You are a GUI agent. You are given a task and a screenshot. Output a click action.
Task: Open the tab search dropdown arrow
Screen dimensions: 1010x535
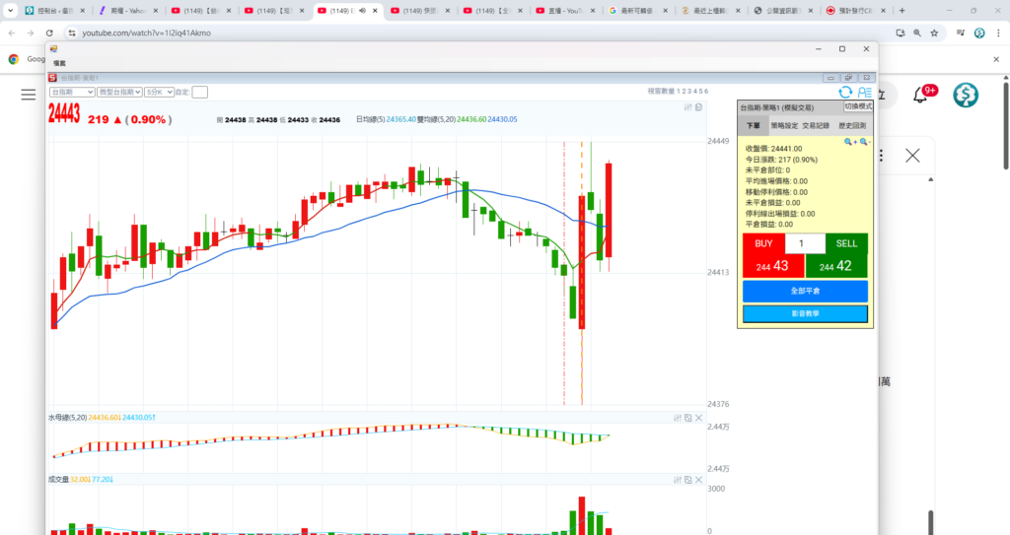(10, 10)
